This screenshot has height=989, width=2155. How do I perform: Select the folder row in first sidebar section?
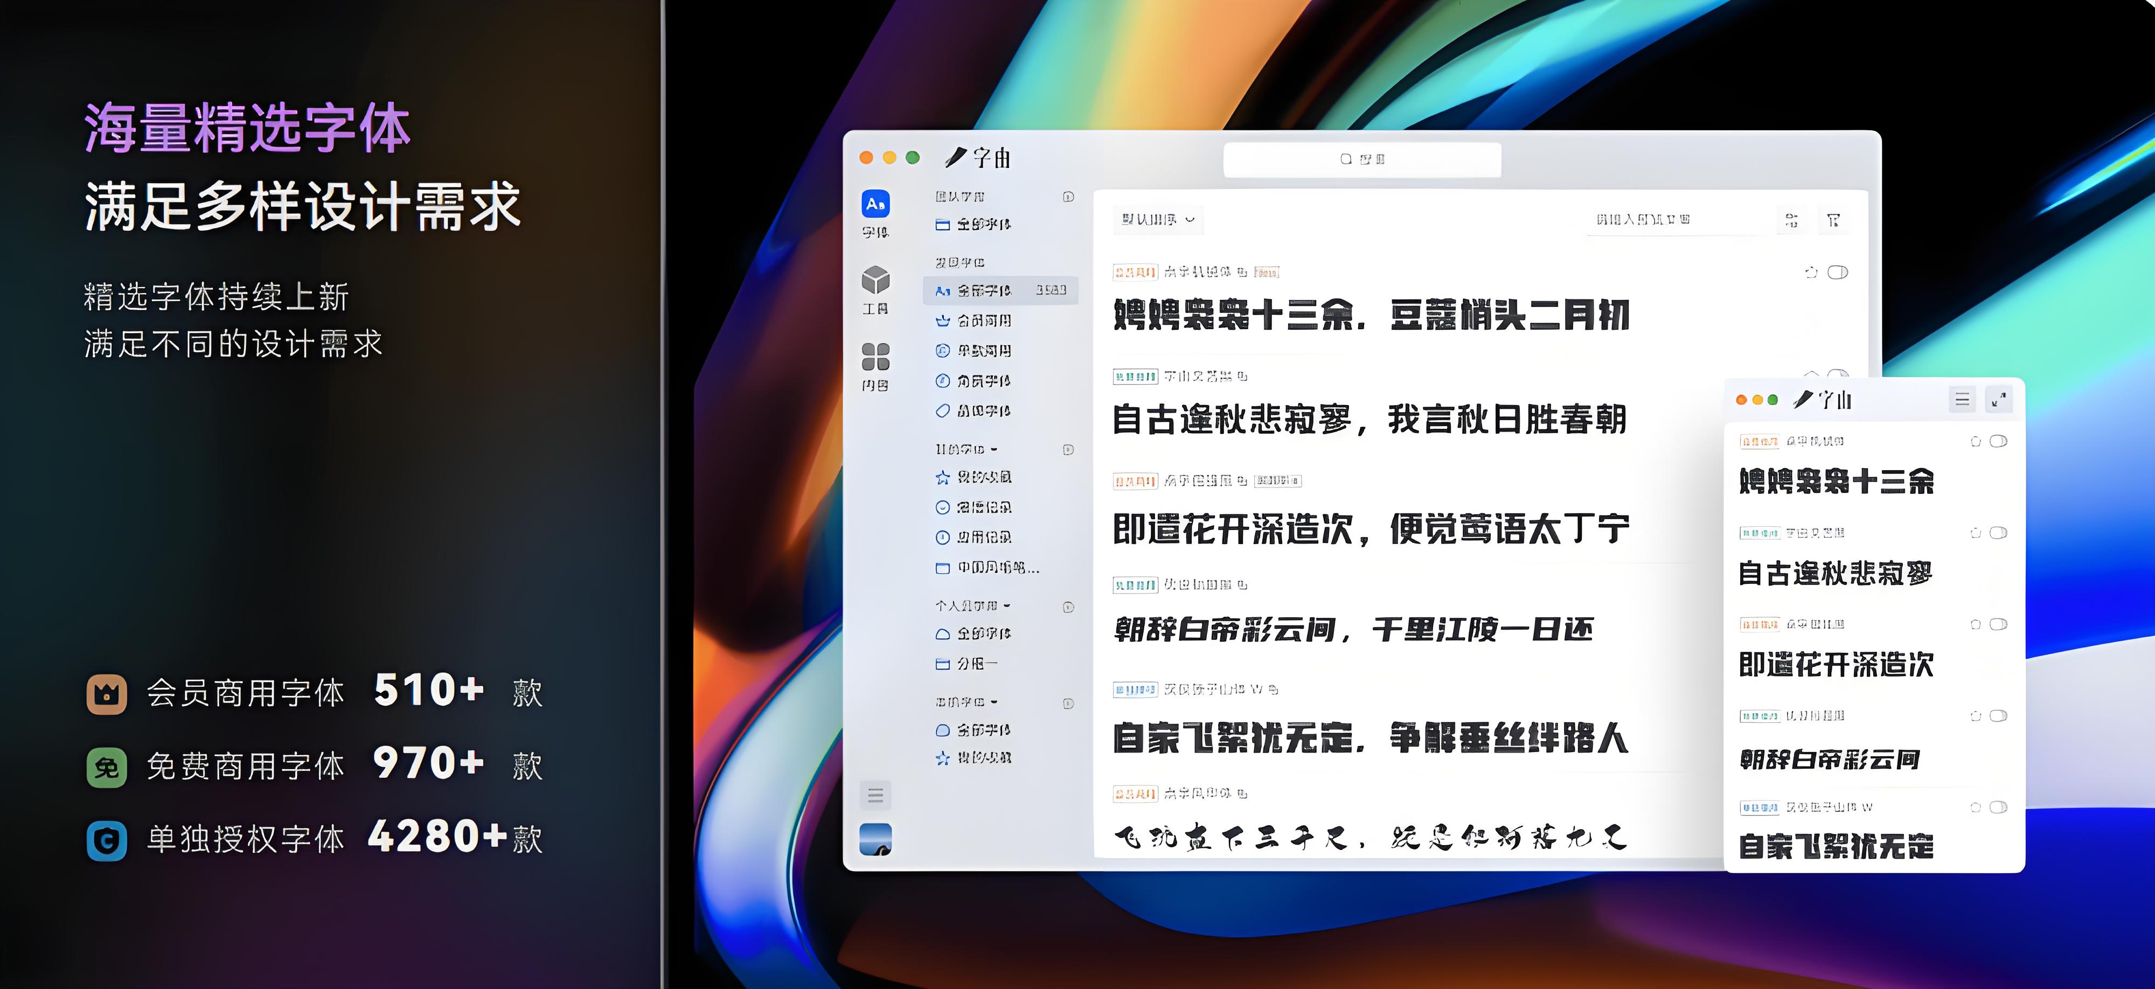coord(1000,224)
